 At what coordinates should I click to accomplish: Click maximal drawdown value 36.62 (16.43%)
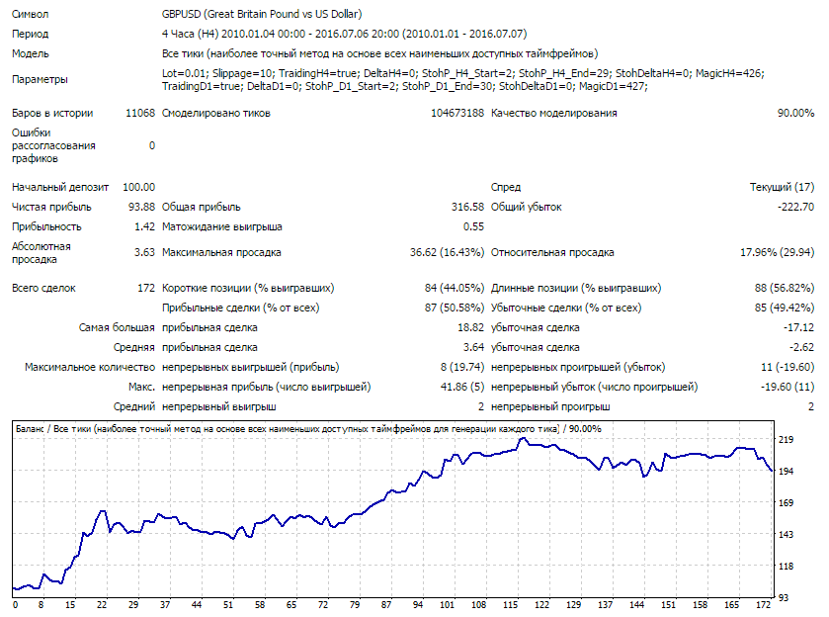pyautogui.click(x=448, y=252)
